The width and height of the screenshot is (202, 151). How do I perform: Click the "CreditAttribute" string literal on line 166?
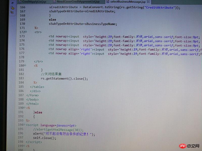160,8
